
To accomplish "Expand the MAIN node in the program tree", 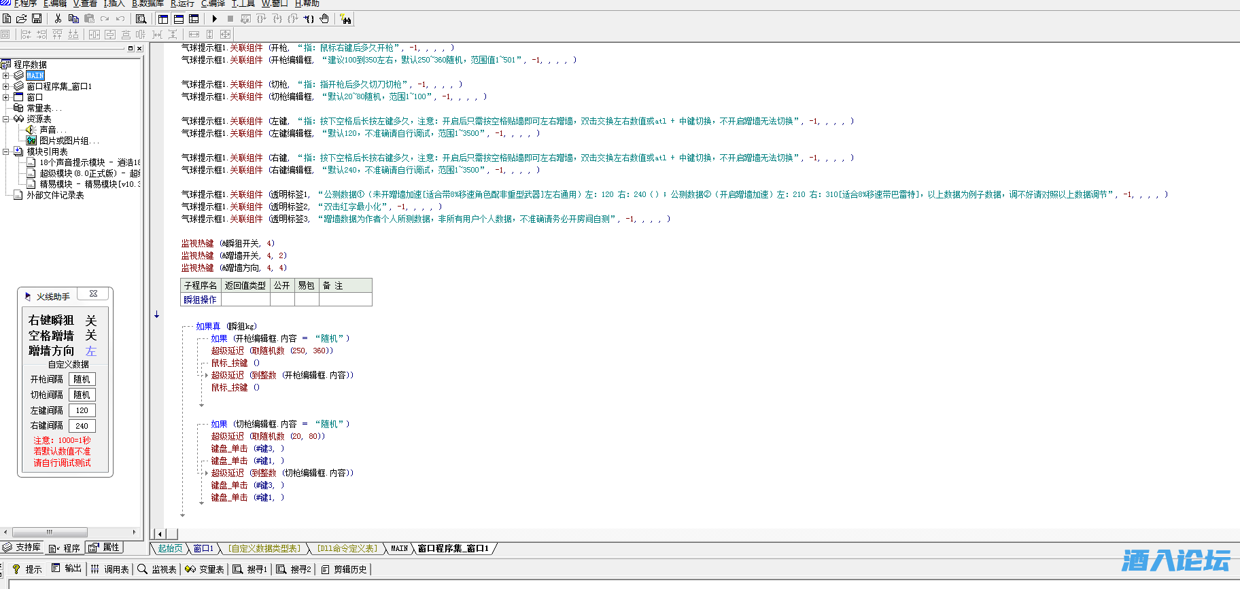I will pos(6,75).
